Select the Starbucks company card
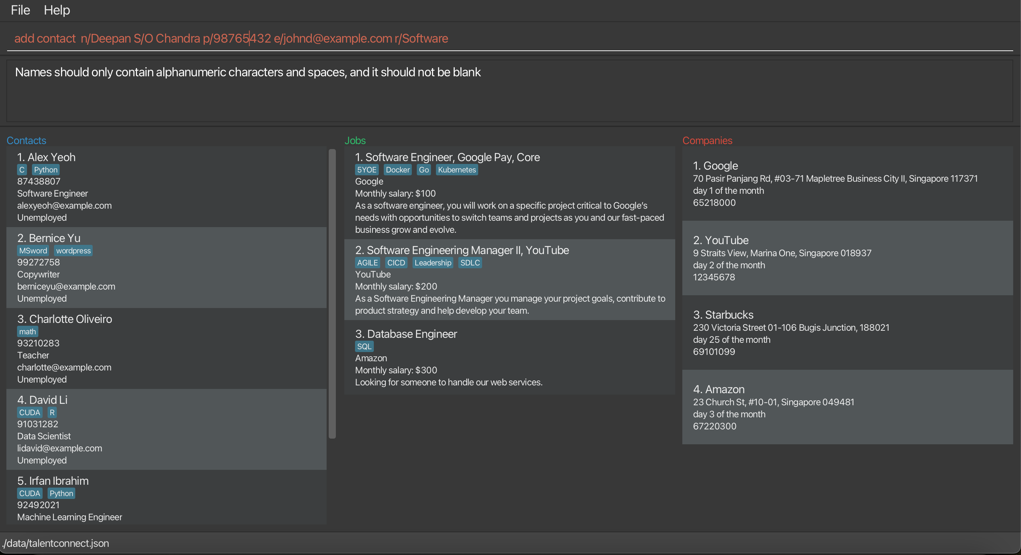The image size is (1021, 555). tap(847, 333)
